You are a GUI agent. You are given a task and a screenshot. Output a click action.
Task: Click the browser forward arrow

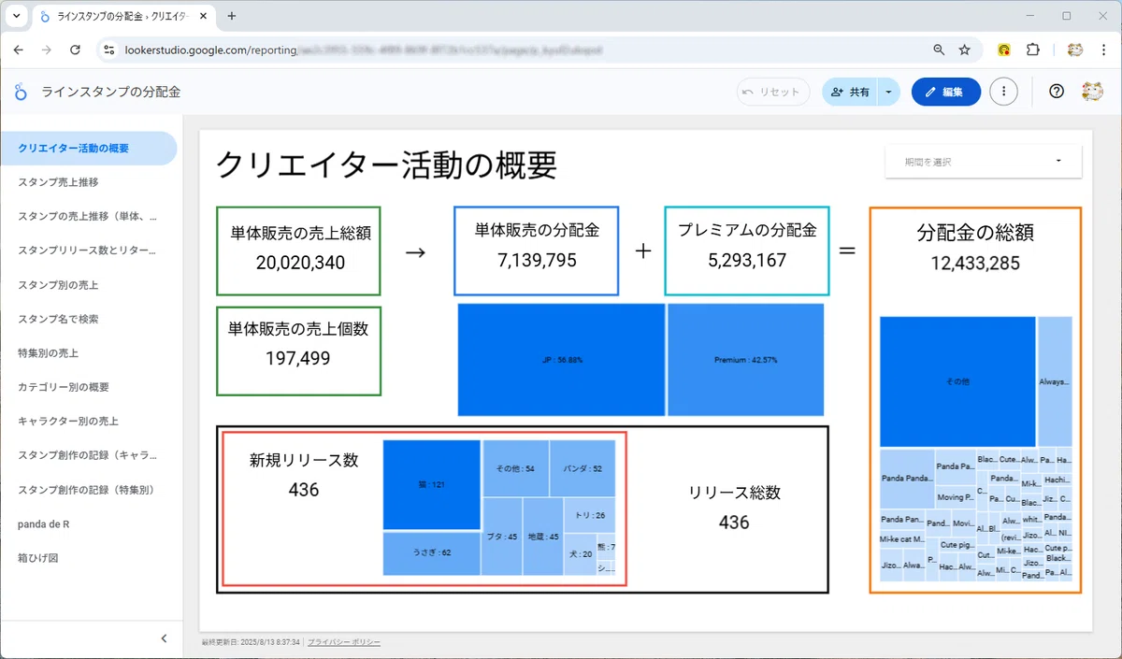[x=47, y=50]
